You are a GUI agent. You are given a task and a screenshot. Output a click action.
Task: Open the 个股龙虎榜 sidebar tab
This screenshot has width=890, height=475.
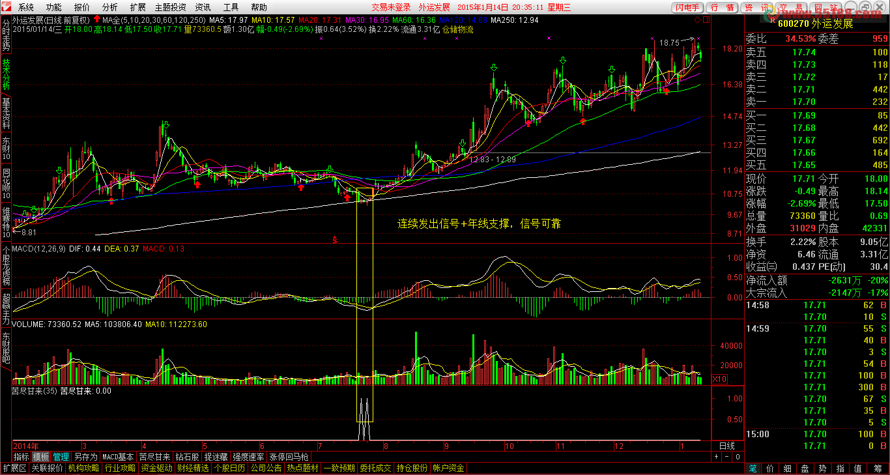tap(6, 266)
